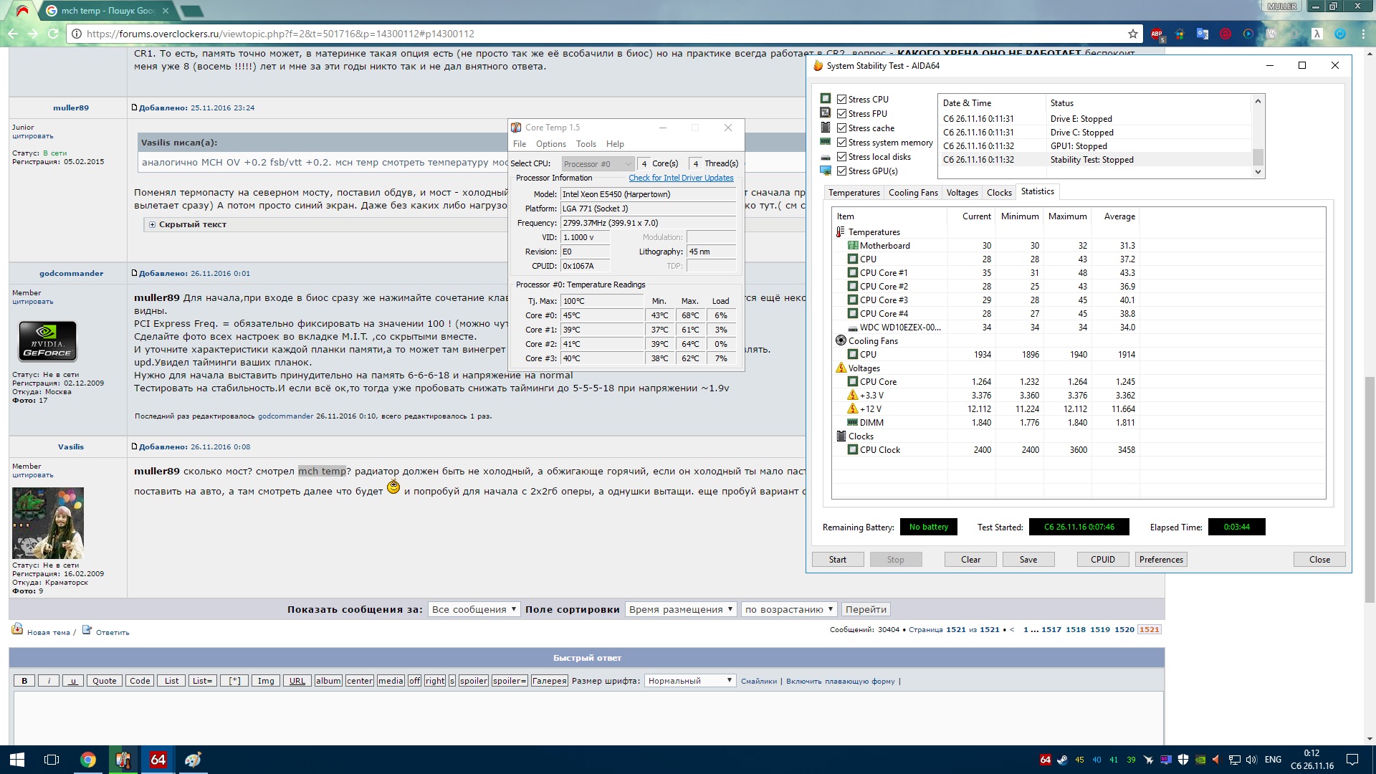Open the Select CPU processor dropdown
Viewport: 1376px width, 774px height.
[x=598, y=164]
